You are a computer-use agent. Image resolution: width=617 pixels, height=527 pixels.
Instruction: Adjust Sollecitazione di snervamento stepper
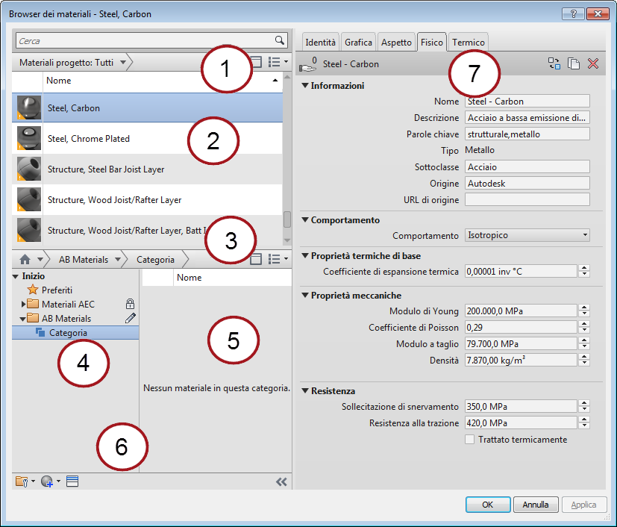(x=584, y=406)
